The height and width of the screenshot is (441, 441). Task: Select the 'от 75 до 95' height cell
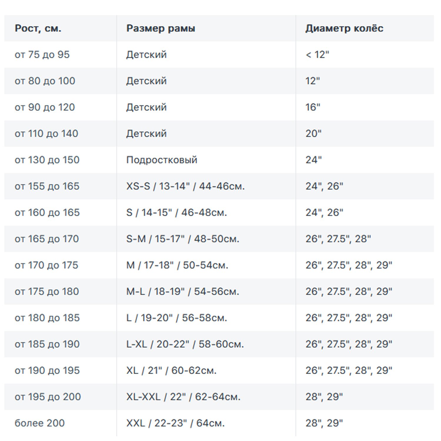(60, 55)
